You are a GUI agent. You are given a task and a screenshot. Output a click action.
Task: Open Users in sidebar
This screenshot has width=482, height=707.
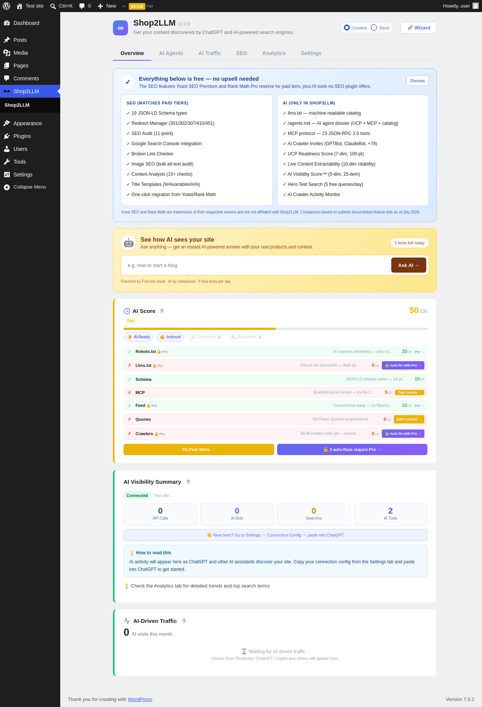pos(30,149)
